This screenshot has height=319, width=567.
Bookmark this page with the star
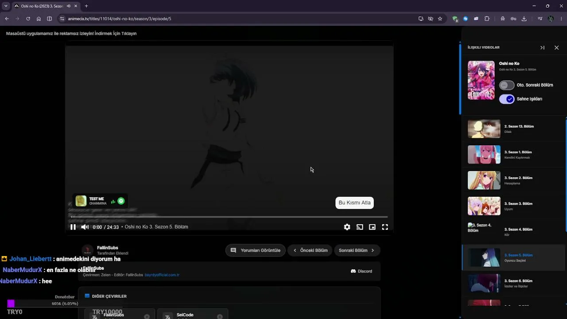440,19
